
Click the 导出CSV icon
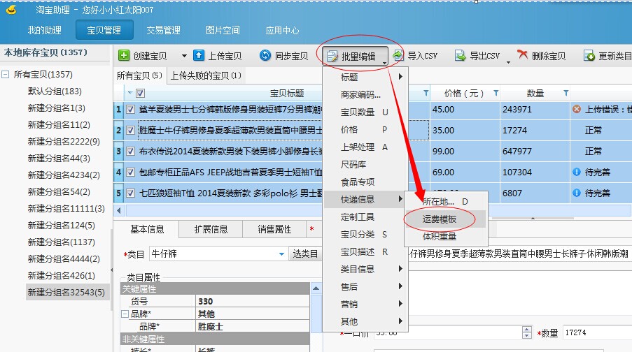461,56
